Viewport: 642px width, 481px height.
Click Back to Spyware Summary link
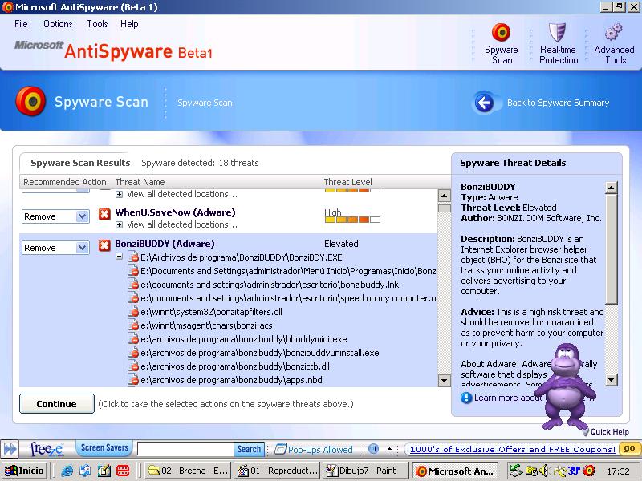pos(558,103)
